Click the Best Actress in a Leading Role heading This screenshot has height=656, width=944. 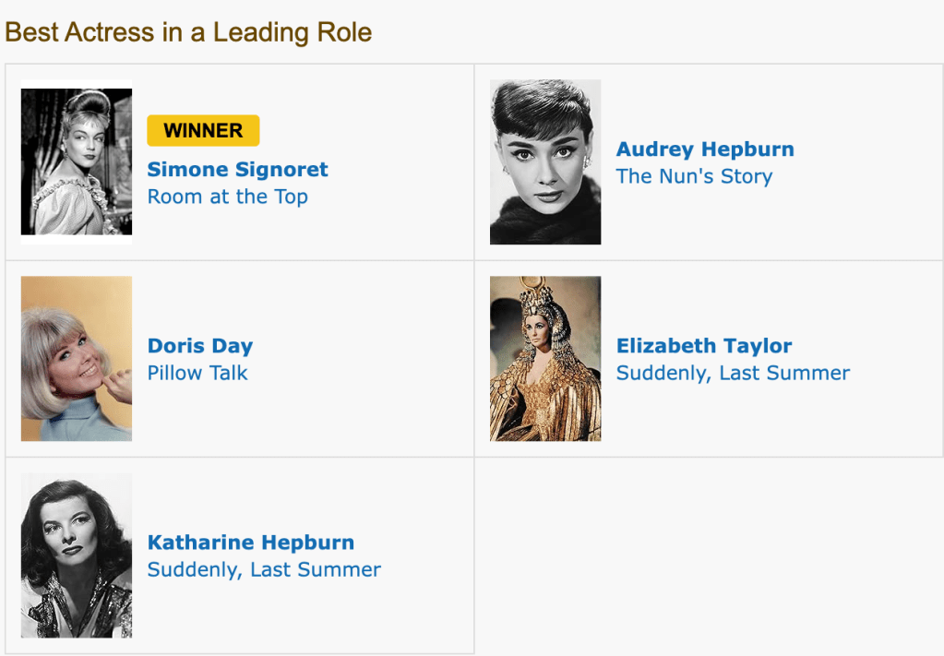188,32
